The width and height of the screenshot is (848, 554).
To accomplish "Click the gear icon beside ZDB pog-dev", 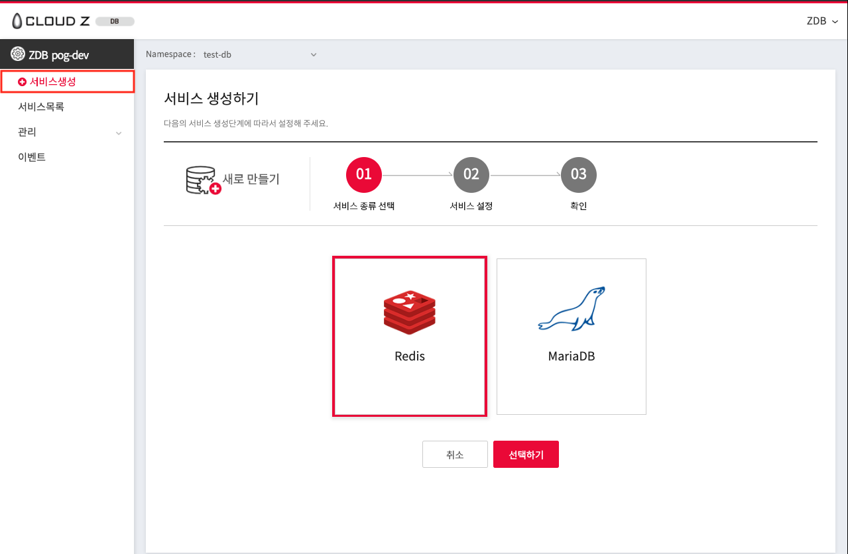I will (18, 54).
